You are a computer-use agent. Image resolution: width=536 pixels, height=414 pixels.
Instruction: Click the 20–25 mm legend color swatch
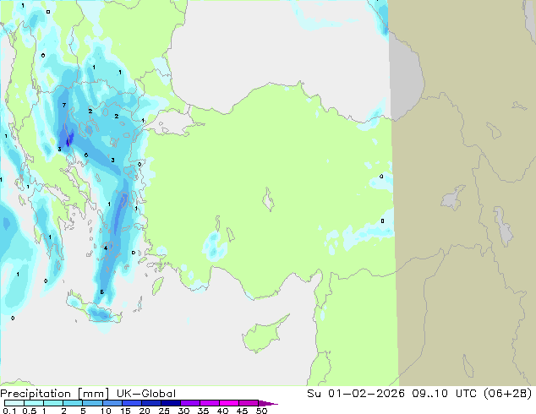151,403
